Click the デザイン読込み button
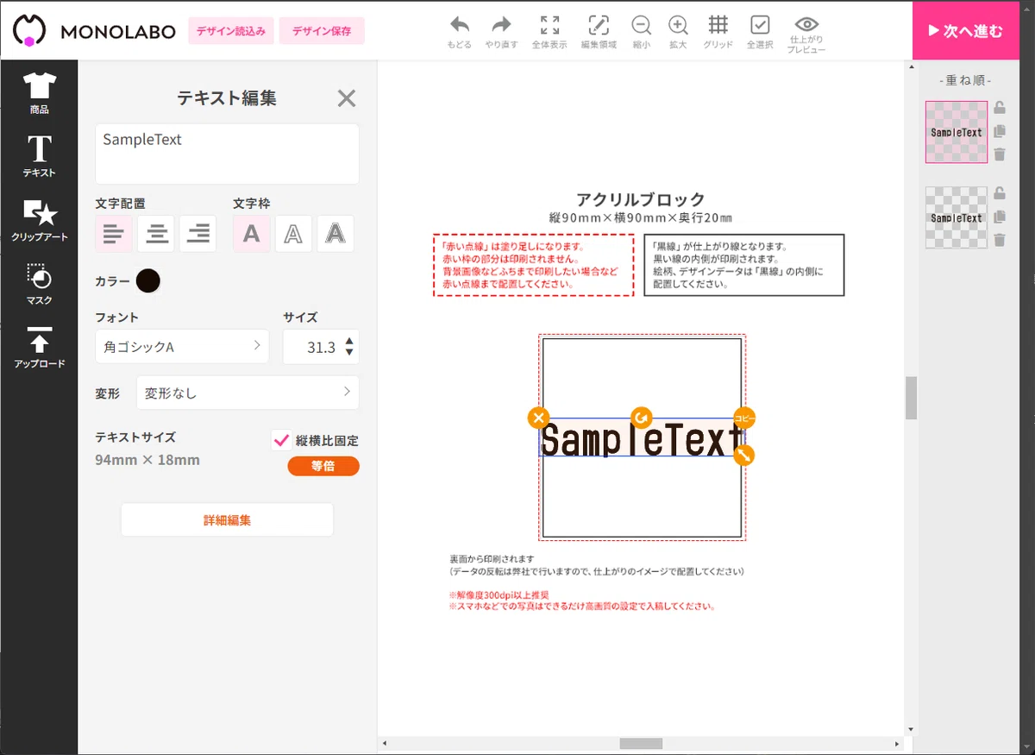The width and height of the screenshot is (1035, 755). pyautogui.click(x=230, y=31)
